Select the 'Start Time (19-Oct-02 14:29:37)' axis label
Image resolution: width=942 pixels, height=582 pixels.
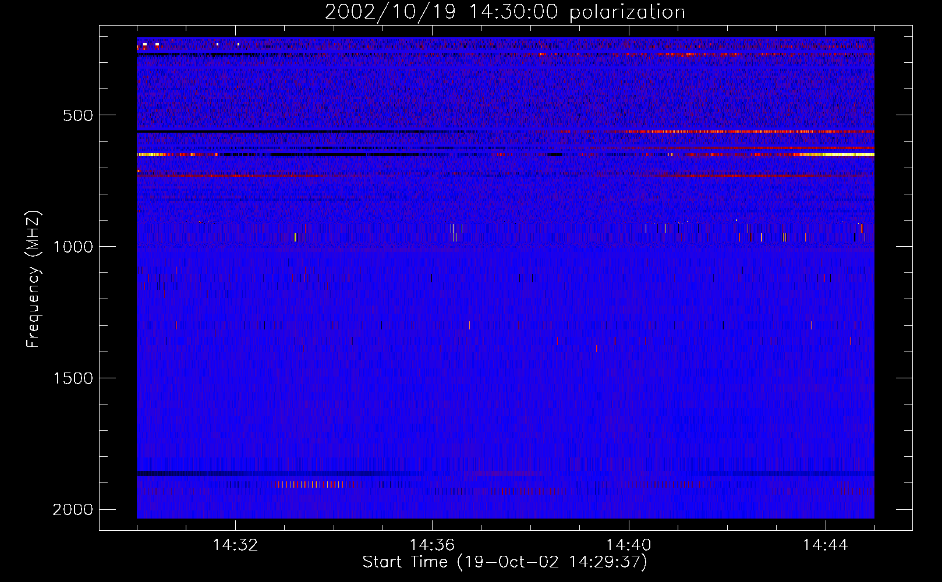(505, 562)
